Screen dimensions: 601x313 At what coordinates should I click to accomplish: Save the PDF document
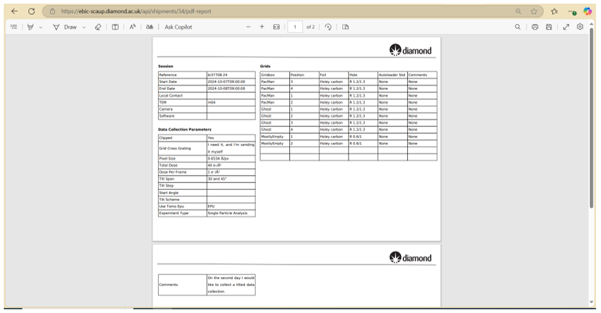(x=549, y=27)
